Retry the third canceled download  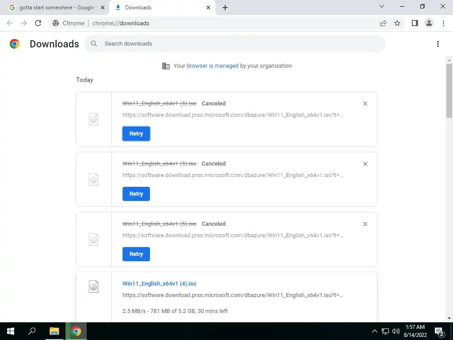(136, 254)
